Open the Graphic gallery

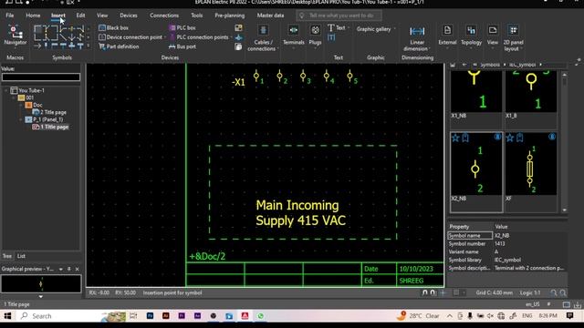point(374,29)
